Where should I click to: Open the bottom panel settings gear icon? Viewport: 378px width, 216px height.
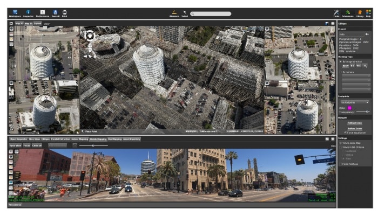333,139
